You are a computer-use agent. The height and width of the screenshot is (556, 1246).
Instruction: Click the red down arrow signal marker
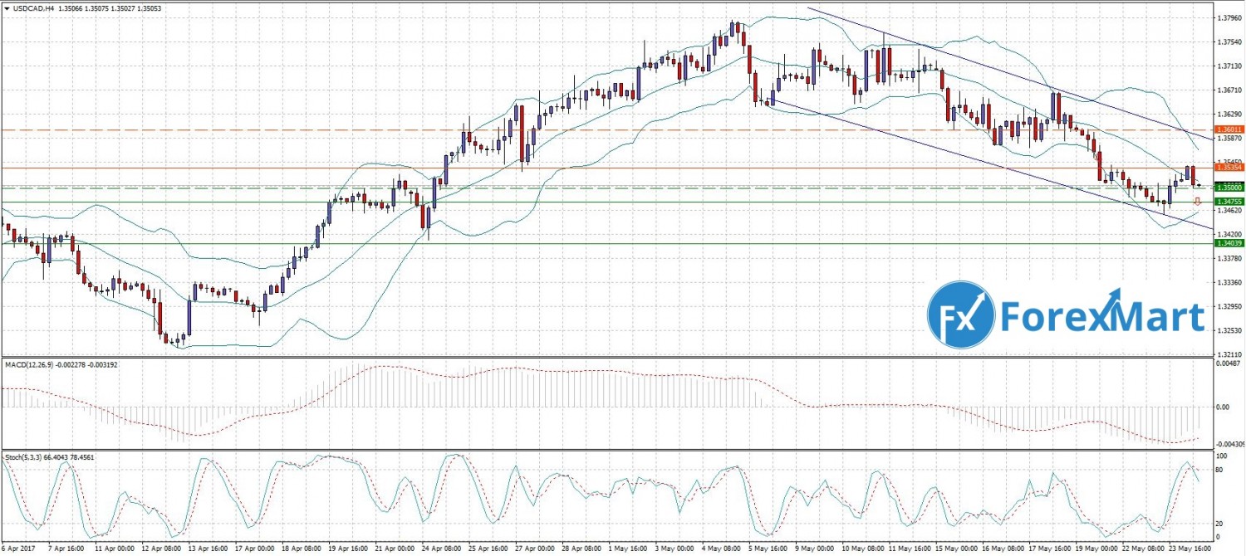(x=1197, y=202)
